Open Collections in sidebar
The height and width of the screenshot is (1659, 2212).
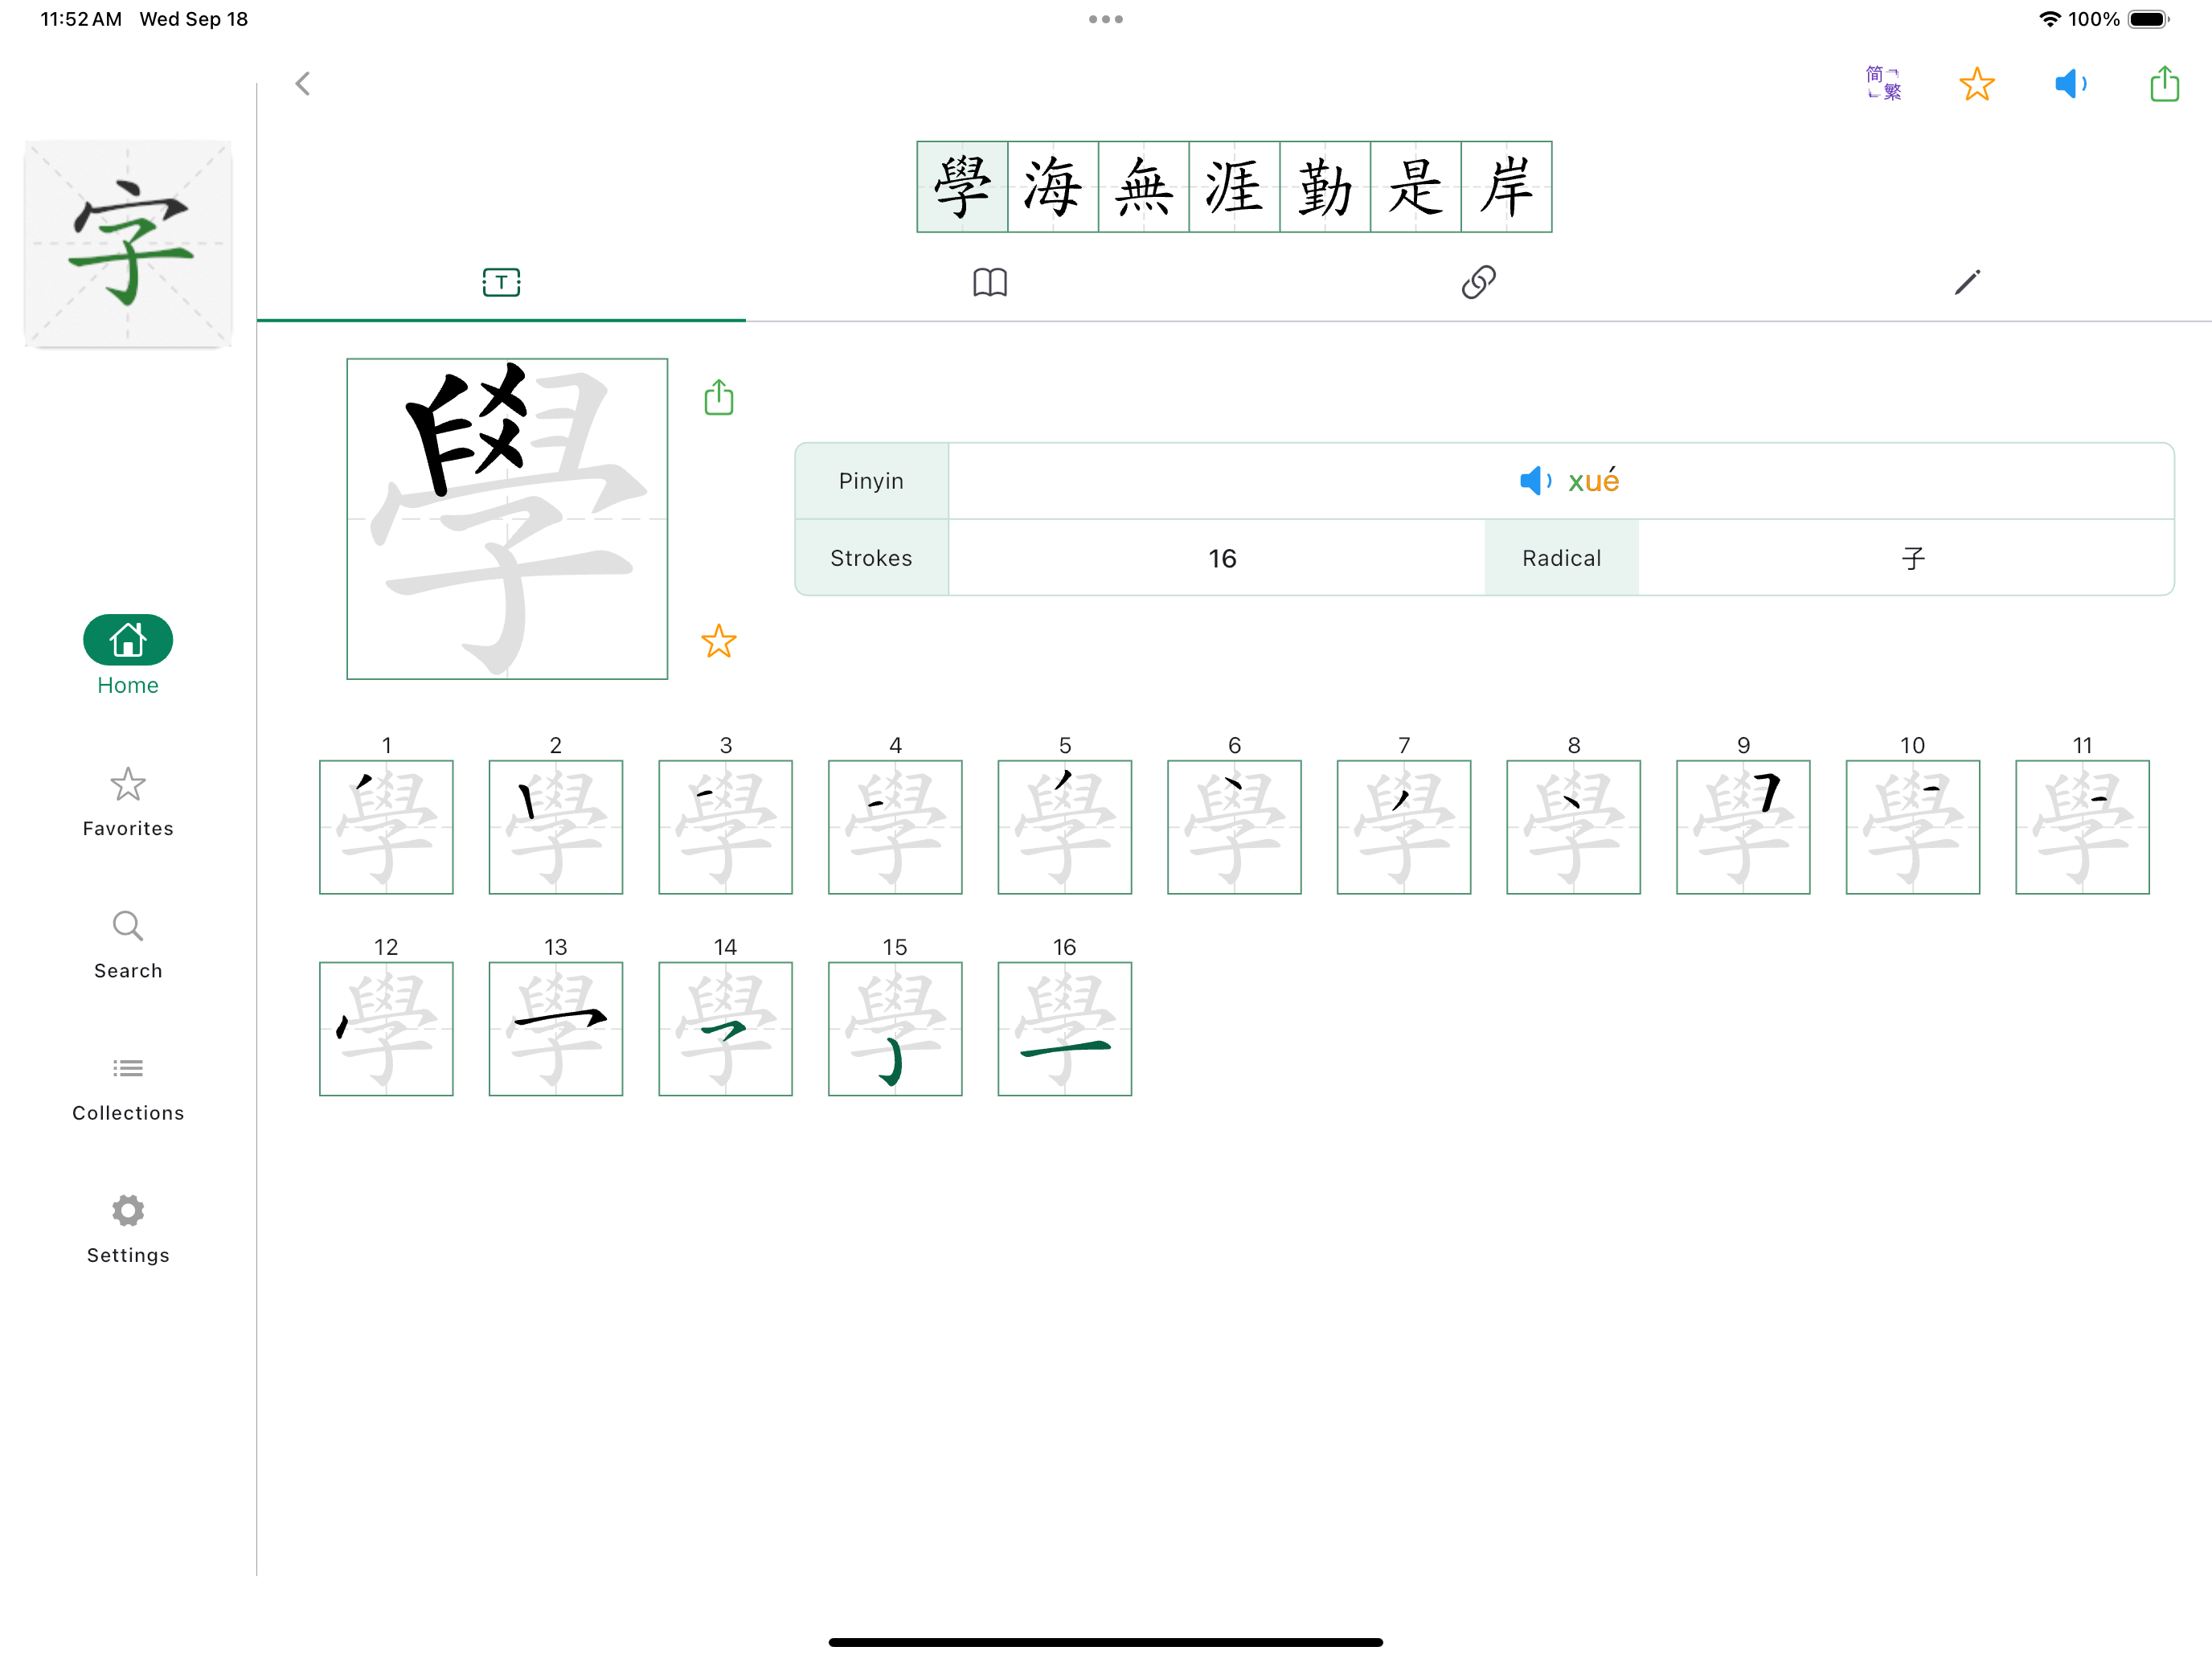(x=128, y=1088)
